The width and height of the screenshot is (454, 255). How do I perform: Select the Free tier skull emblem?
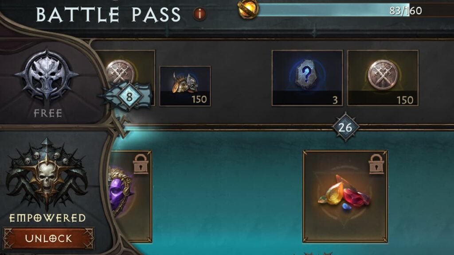coord(47,76)
